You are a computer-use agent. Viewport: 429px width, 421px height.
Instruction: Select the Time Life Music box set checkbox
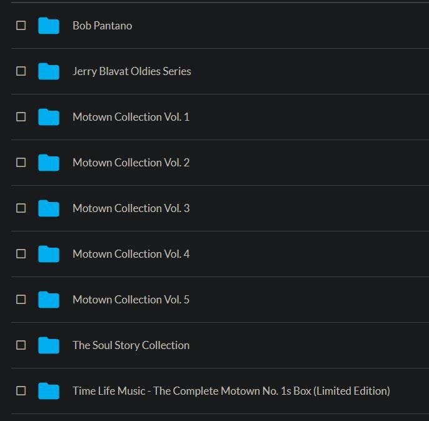[21, 391]
